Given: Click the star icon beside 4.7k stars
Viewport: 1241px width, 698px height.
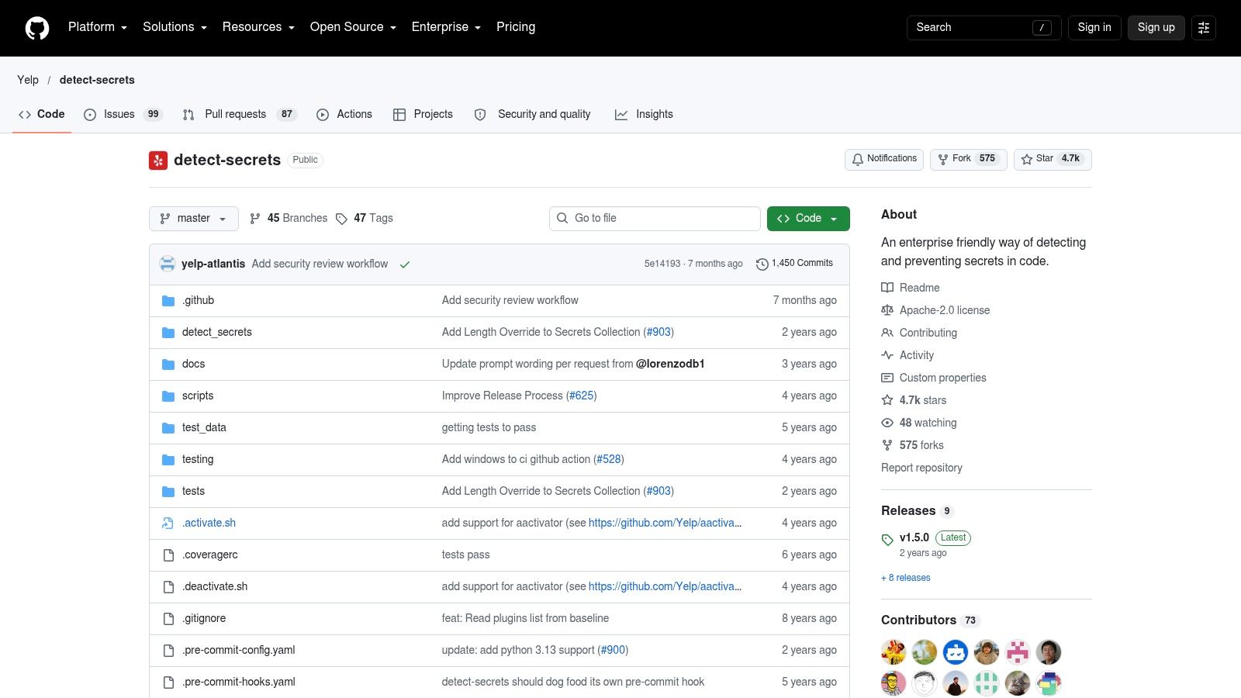Looking at the screenshot, I should (x=887, y=400).
